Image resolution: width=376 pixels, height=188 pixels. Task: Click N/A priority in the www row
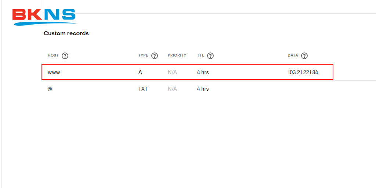pos(172,72)
